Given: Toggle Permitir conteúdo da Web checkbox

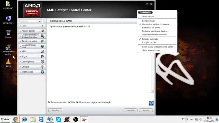Looking at the screenshot, I should click(49, 102).
